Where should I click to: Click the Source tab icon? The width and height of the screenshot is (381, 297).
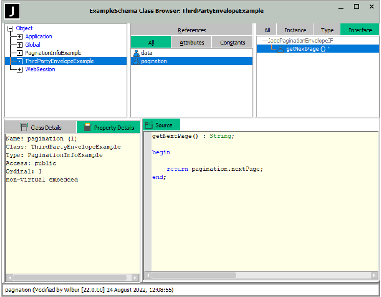[149, 125]
